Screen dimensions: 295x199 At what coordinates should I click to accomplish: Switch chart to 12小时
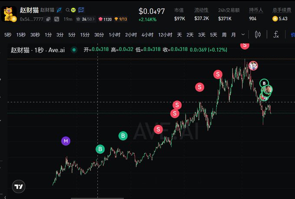(165, 35)
